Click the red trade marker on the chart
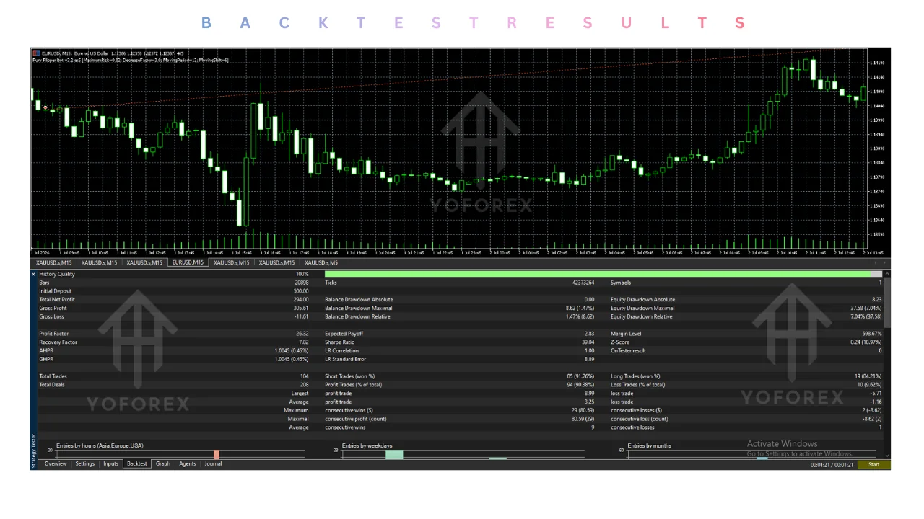Image resolution: width=924 pixels, height=519 pixels. (x=45, y=107)
